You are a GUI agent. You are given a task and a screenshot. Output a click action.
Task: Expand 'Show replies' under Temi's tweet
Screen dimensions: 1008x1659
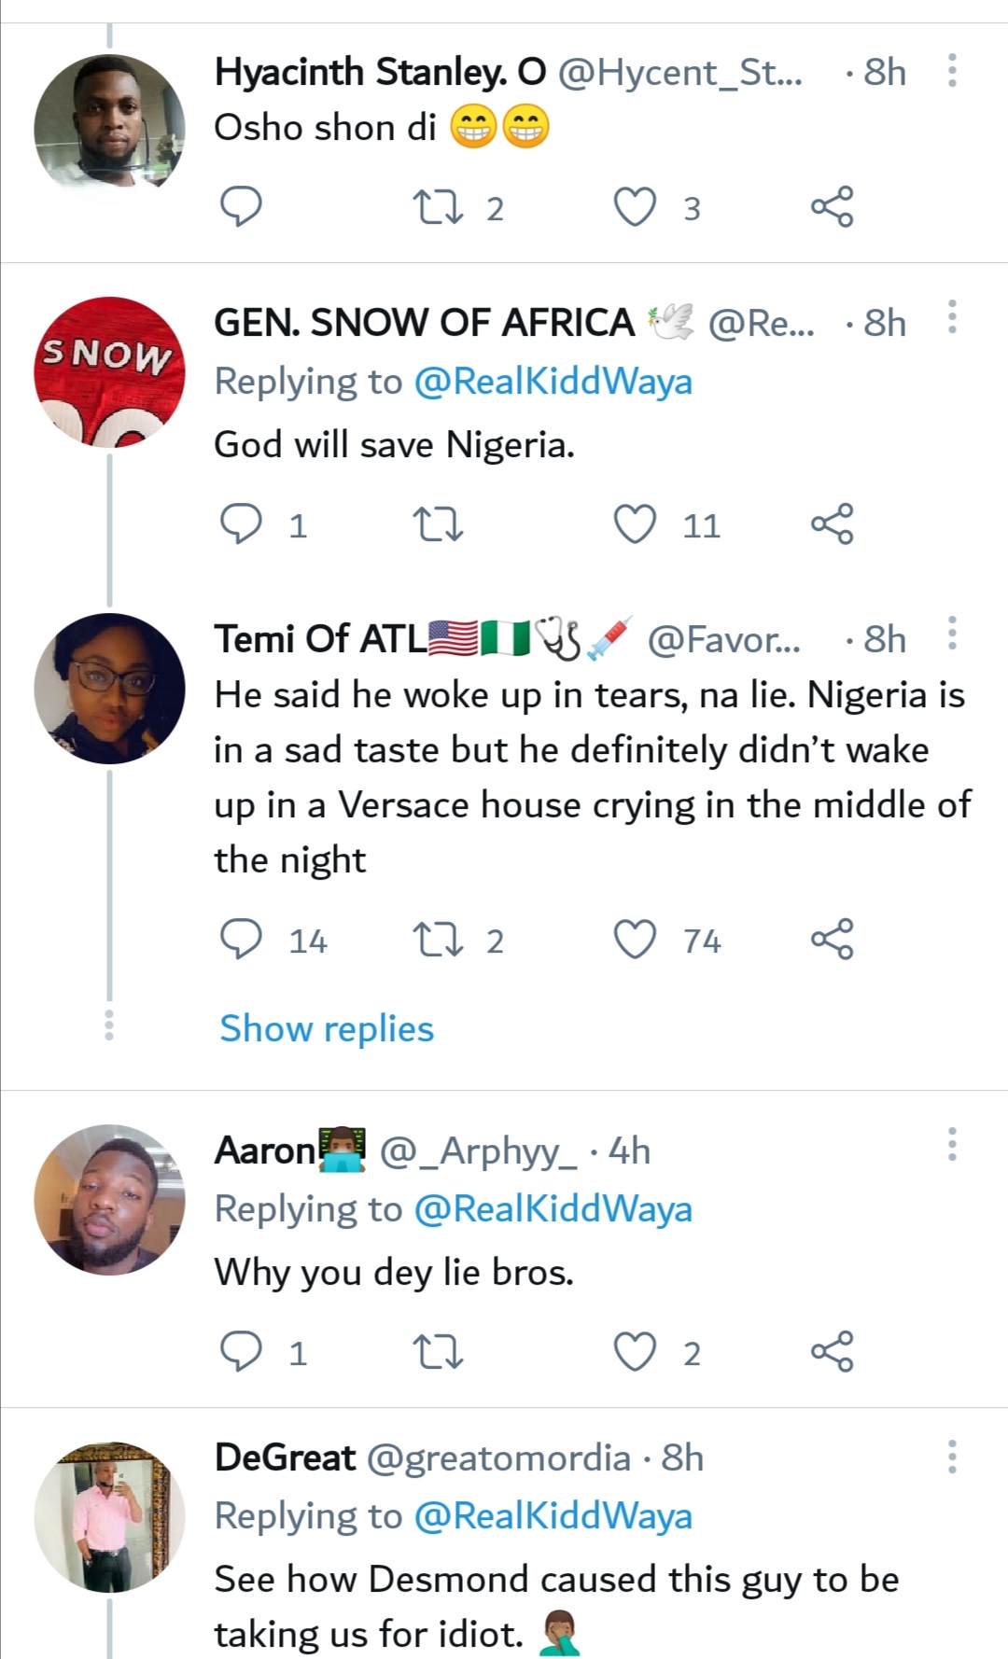click(x=327, y=1028)
